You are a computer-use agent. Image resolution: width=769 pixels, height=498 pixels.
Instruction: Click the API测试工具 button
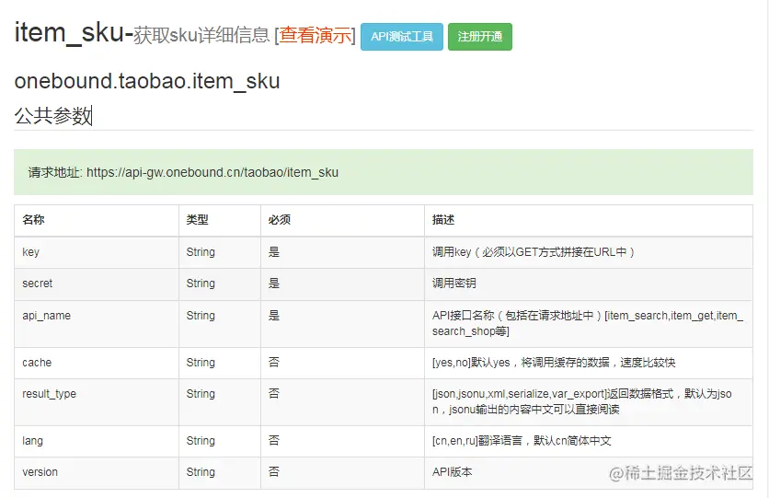[402, 37]
